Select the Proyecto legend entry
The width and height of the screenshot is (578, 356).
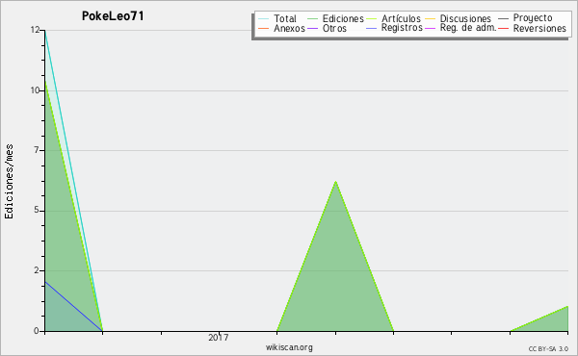tap(525, 17)
